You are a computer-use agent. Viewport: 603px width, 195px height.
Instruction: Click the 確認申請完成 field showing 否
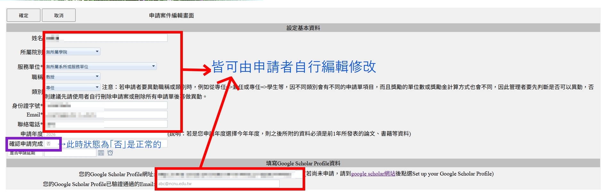(x=106, y=144)
